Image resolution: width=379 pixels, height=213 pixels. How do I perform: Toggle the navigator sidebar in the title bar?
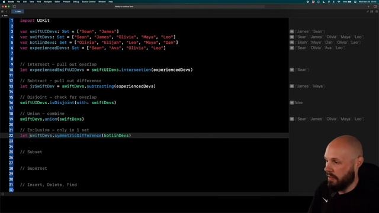coord(14,7)
